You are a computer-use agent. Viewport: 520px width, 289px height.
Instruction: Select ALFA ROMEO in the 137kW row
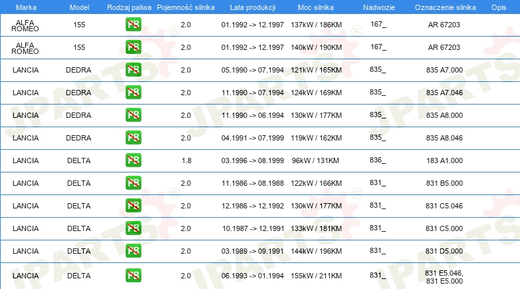(x=25, y=25)
